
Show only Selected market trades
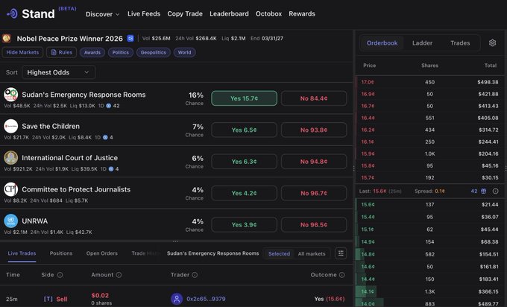click(x=279, y=253)
